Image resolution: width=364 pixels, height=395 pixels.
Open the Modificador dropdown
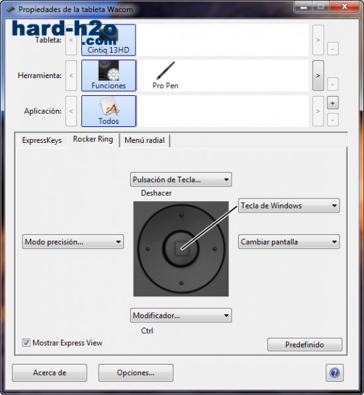click(181, 316)
